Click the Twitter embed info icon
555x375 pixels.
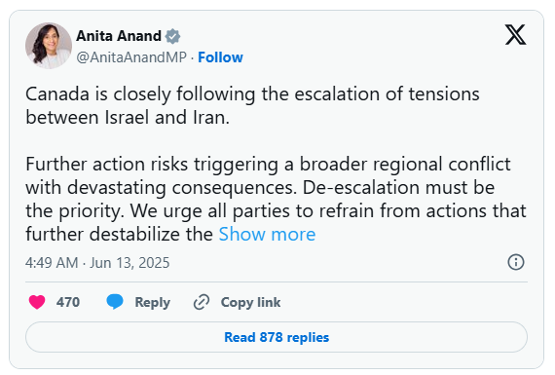[516, 262]
